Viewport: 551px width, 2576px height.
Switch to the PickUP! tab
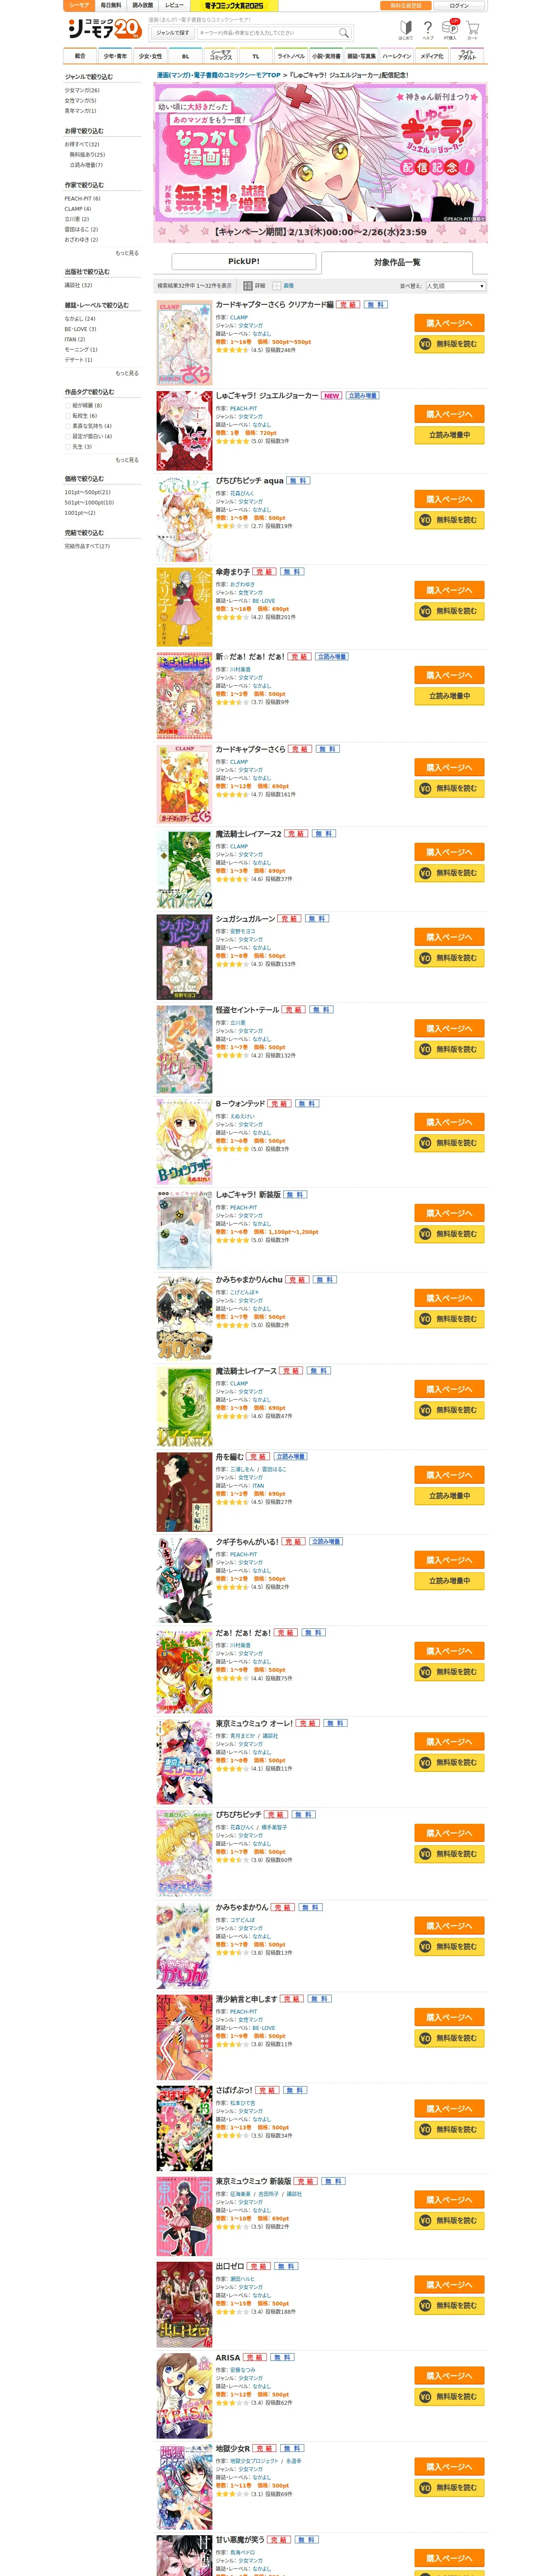244,262
